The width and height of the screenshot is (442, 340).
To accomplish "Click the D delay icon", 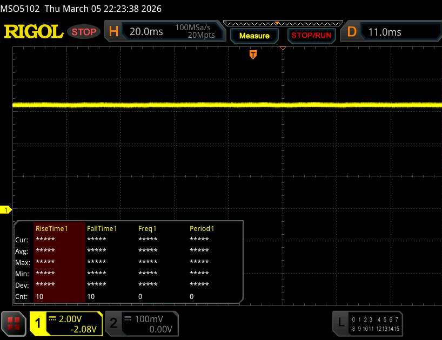I will (x=352, y=32).
